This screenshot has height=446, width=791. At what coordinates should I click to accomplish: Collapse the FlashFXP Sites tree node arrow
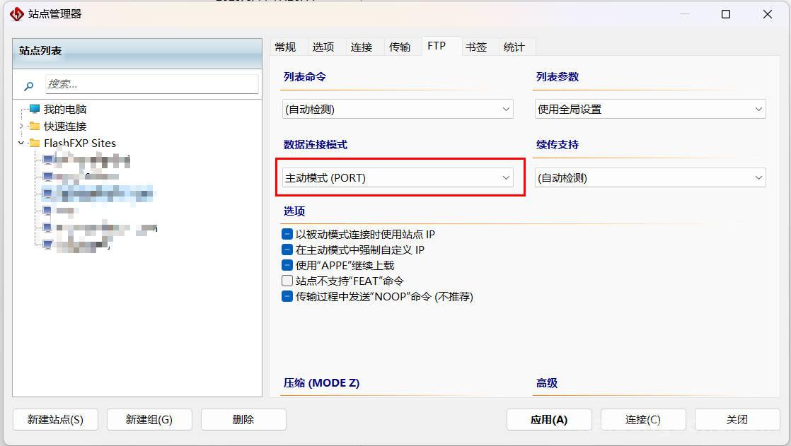pos(21,143)
